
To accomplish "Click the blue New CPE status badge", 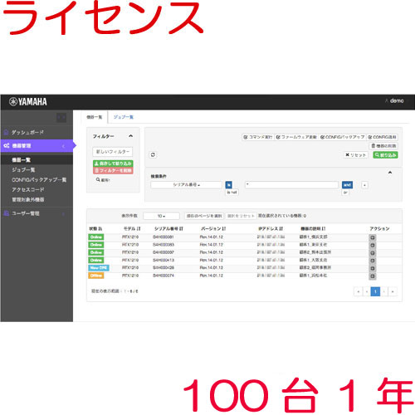I will point(99,268).
